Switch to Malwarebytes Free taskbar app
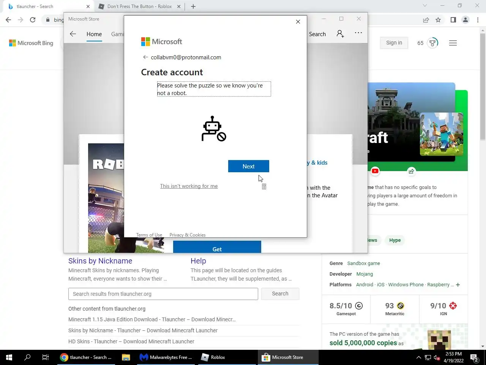Viewport: 486px width, 365px height. click(166, 357)
